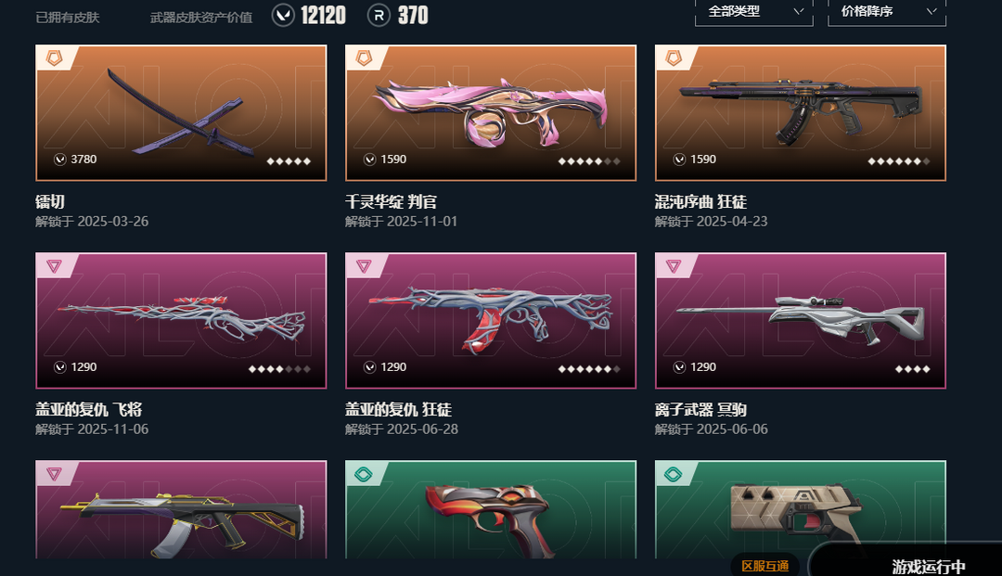Click the 区服互通 button
1002x576 pixels.
point(764,566)
